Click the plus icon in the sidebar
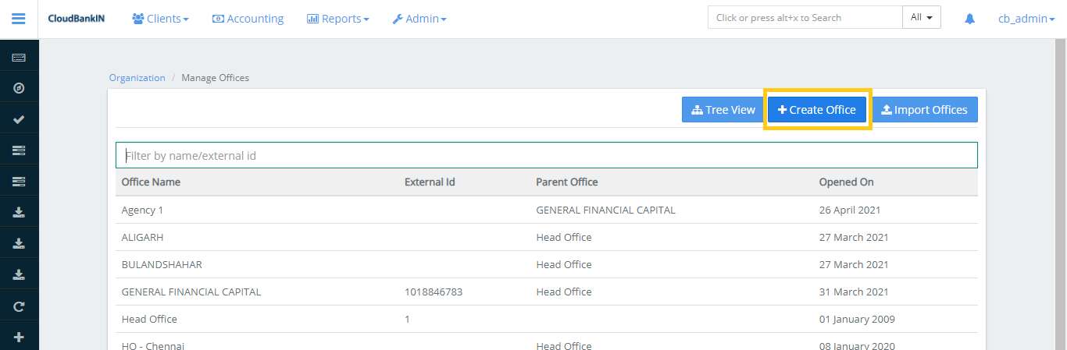This screenshot has height=350, width=1067. pos(19,338)
